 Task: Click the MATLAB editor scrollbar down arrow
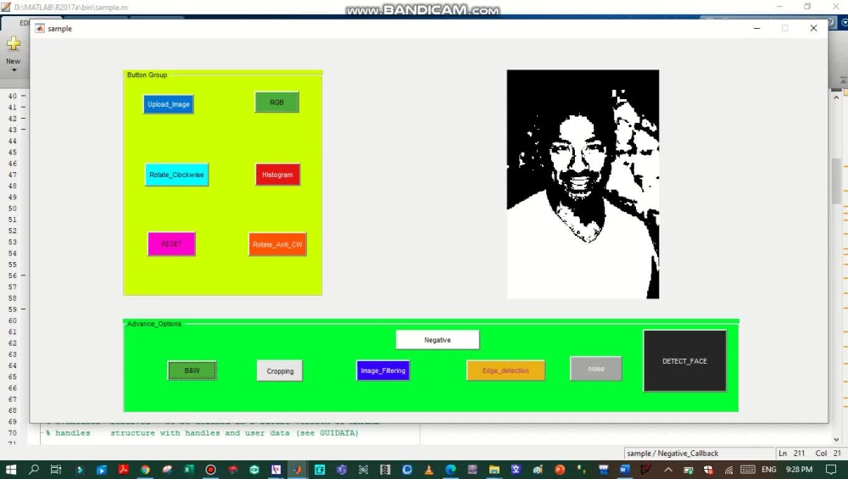pyautogui.click(x=836, y=439)
